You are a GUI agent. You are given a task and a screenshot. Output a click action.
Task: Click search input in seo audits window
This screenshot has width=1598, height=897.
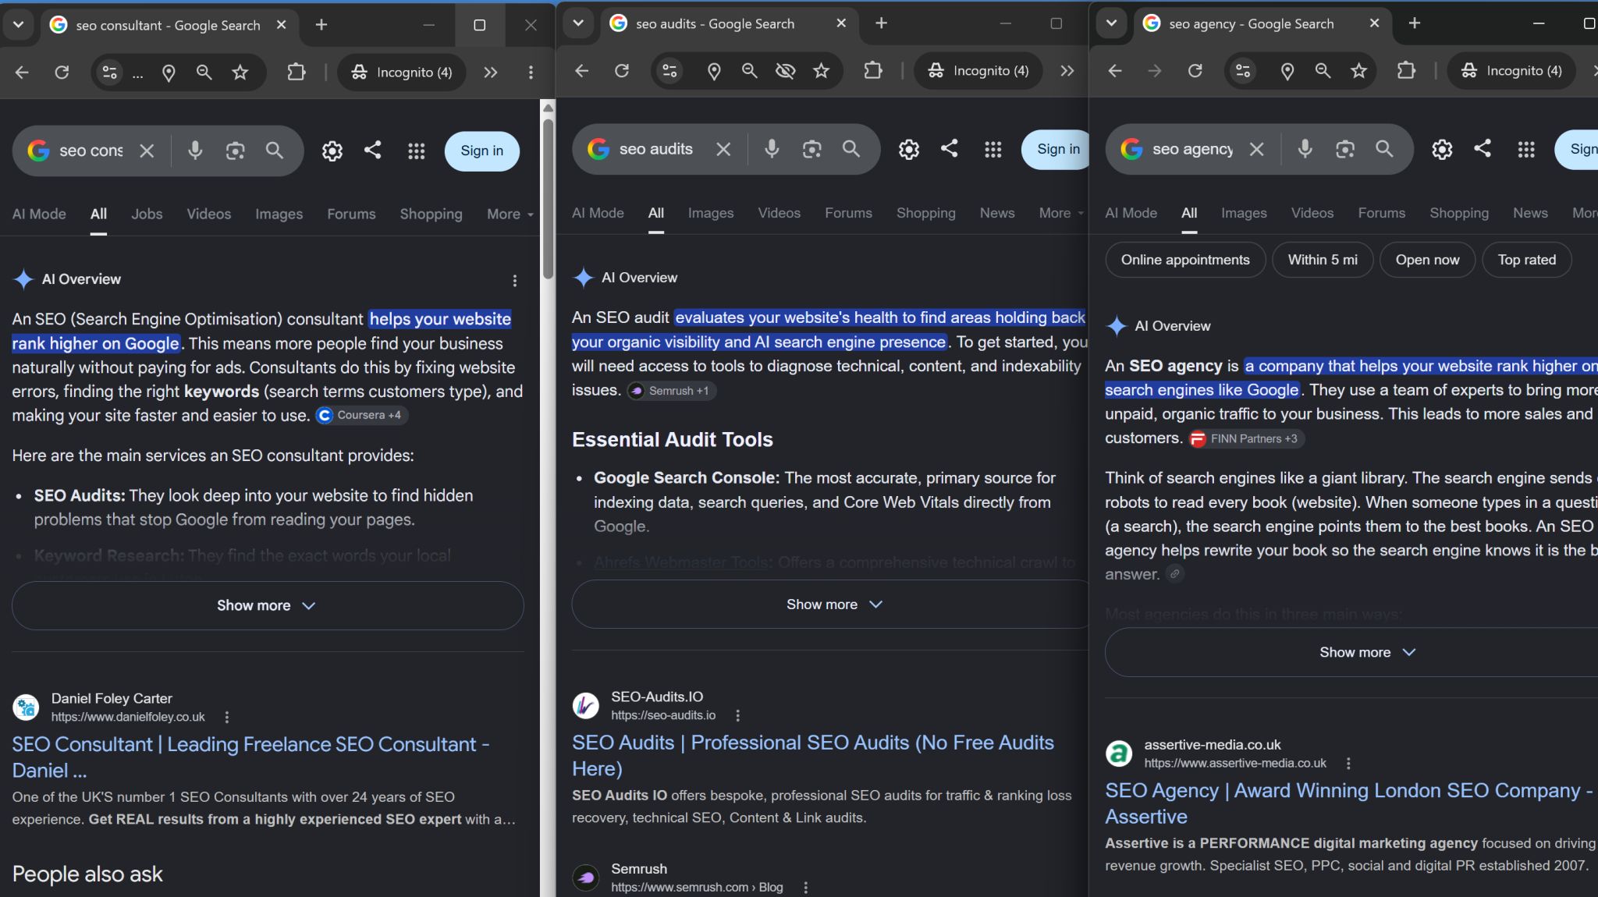(656, 149)
